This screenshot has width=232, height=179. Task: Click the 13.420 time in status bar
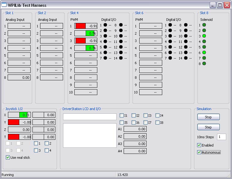tap(122, 175)
